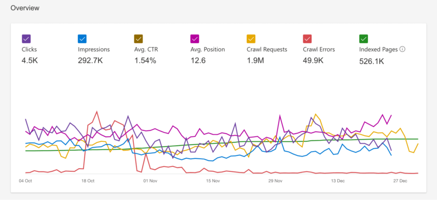Toggle the green Indexed Pages checkbox
This screenshot has height=202, width=437.
coord(364,39)
